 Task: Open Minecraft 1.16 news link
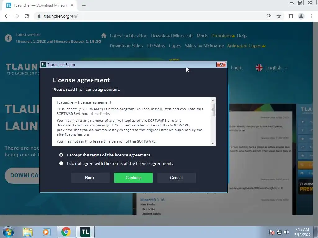point(152,200)
